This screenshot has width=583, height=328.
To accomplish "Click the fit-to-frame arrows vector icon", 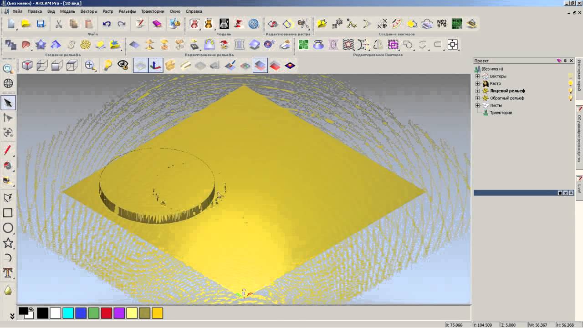I will 452,45.
